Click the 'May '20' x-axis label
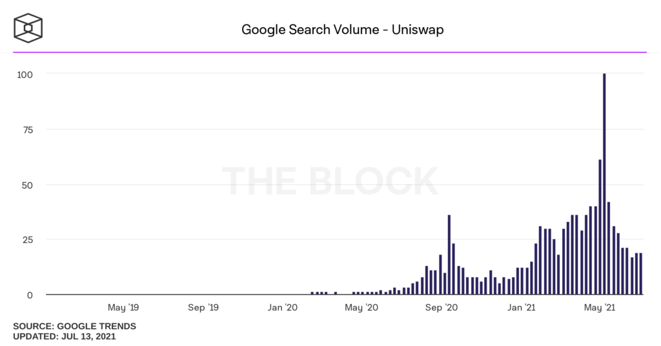The width and height of the screenshot is (661, 346). point(361,308)
